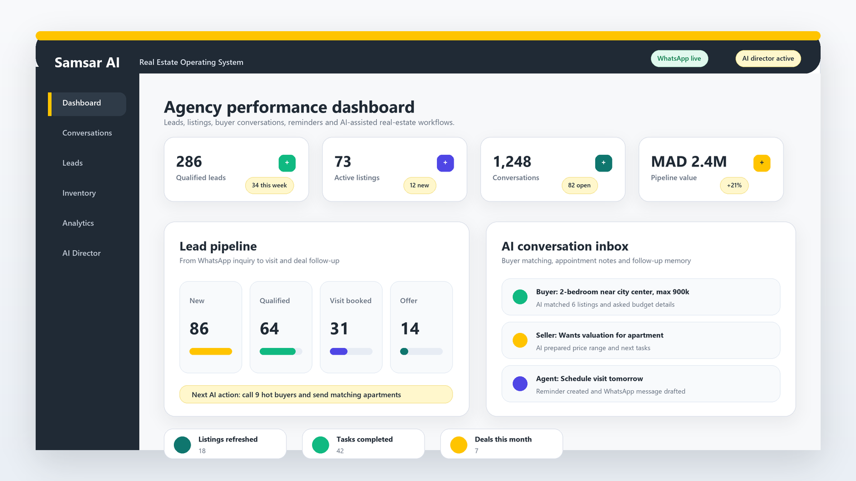Image resolution: width=856 pixels, height=481 pixels.
Task: Open Buyer 2-bedroom near city center conversation
Action: point(641,297)
